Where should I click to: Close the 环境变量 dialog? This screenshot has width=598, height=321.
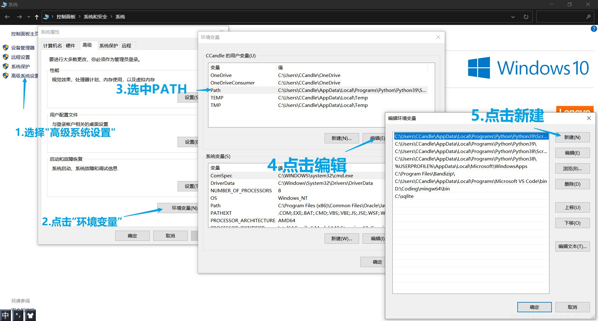(x=438, y=37)
